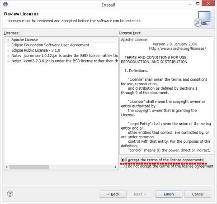Expand Eclipse Foundation Software User Agreement node
The width and height of the screenshot is (217, 204).
tap(8, 45)
